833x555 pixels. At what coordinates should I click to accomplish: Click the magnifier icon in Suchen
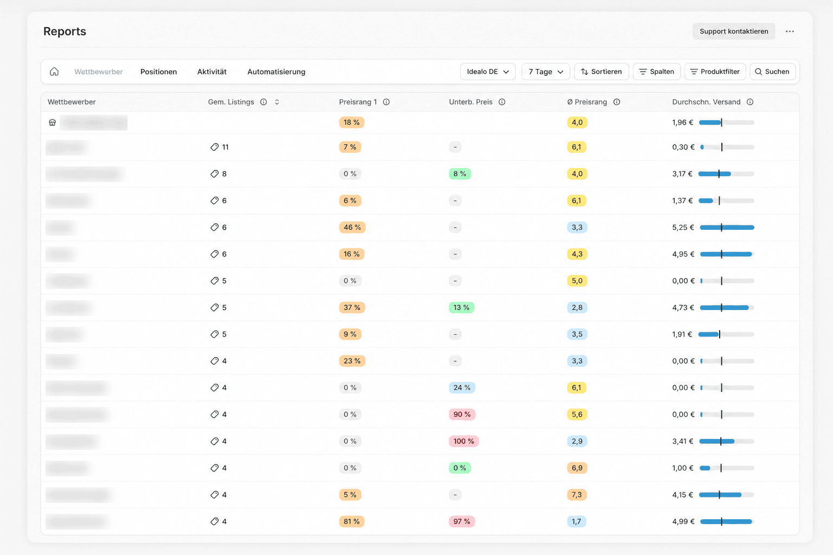[759, 72]
